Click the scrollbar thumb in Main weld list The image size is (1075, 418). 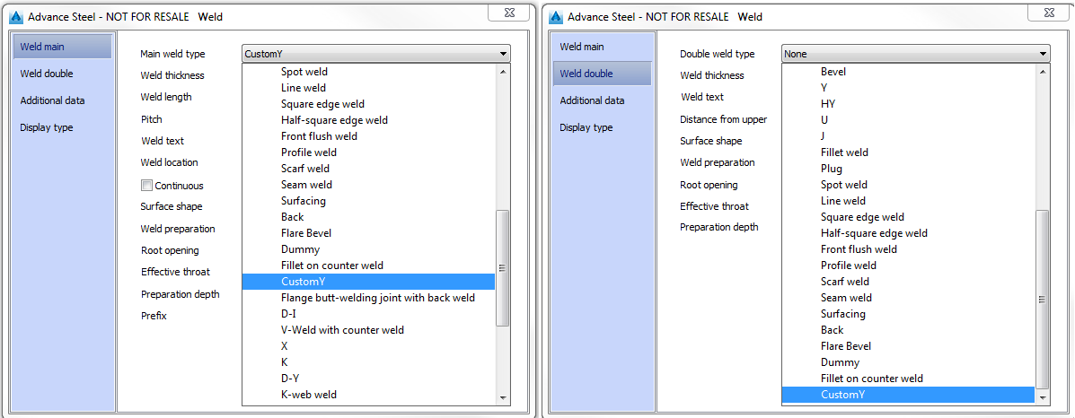pos(503,268)
